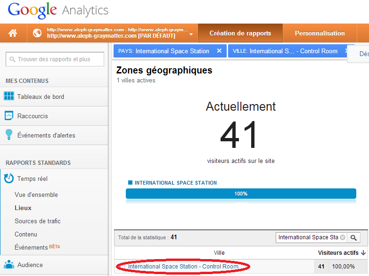Screen dimensions: 369x276
Task: Click the Audience people icon
Action: coord(9,265)
